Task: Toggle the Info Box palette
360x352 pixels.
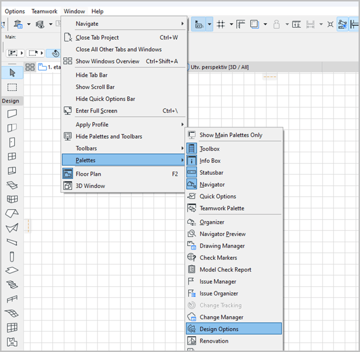Action: coord(234,161)
